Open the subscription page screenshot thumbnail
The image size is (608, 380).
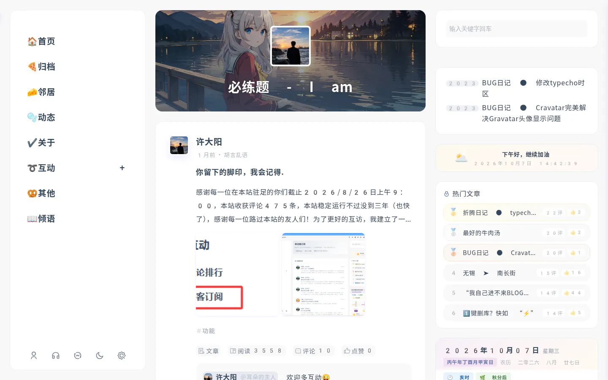(323, 274)
